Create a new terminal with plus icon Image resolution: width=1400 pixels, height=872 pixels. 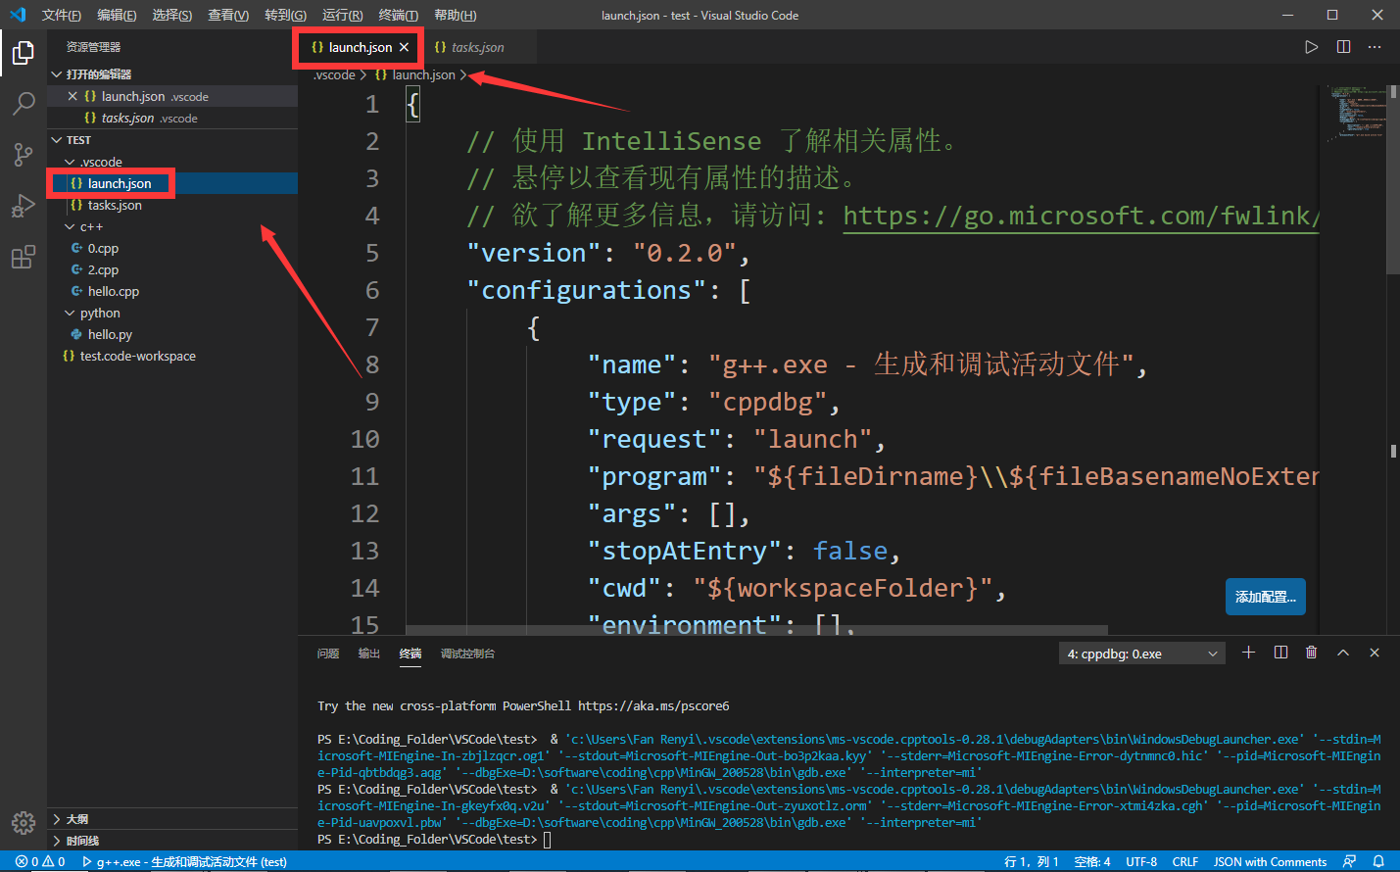(x=1248, y=653)
